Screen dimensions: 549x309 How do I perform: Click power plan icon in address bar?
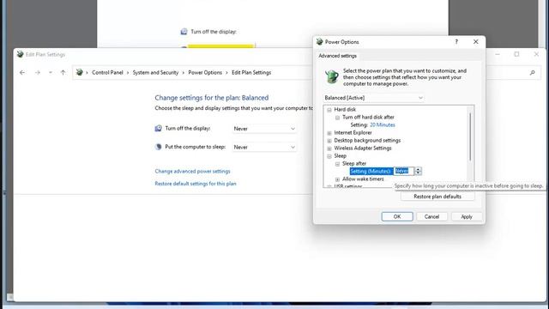click(x=80, y=72)
